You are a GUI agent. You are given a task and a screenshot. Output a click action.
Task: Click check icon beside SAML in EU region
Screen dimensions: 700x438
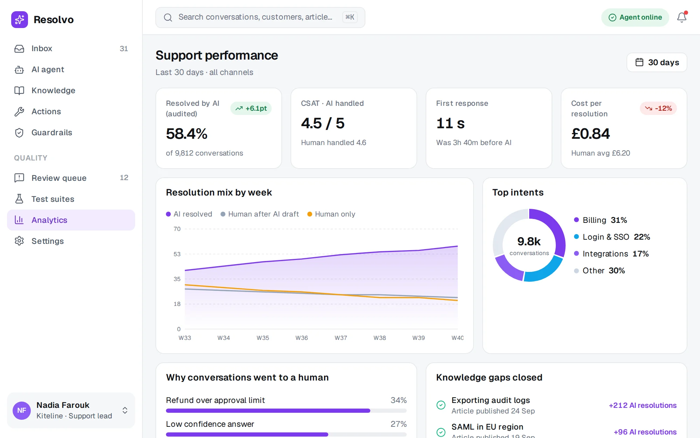pos(441,432)
